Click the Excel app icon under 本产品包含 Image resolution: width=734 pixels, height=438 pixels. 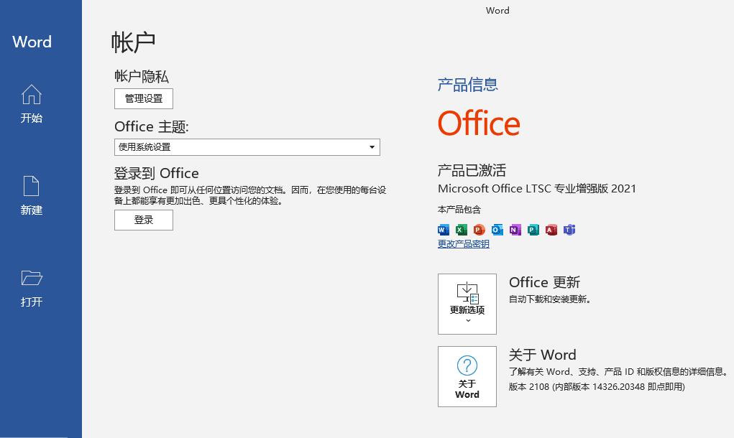[461, 230]
